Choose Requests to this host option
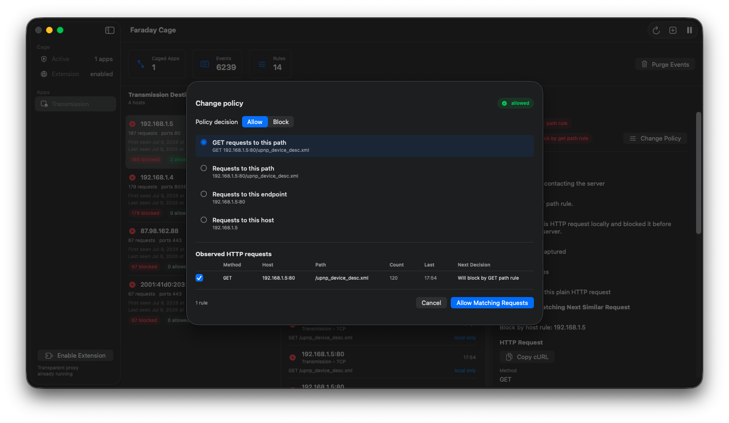The width and height of the screenshot is (729, 423). (365, 223)
